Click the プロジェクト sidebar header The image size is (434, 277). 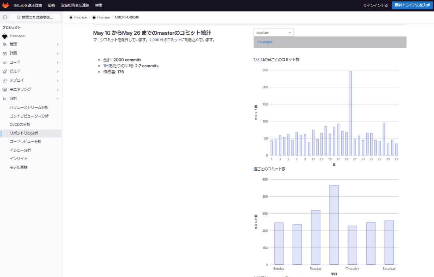(x=12, y=27)
